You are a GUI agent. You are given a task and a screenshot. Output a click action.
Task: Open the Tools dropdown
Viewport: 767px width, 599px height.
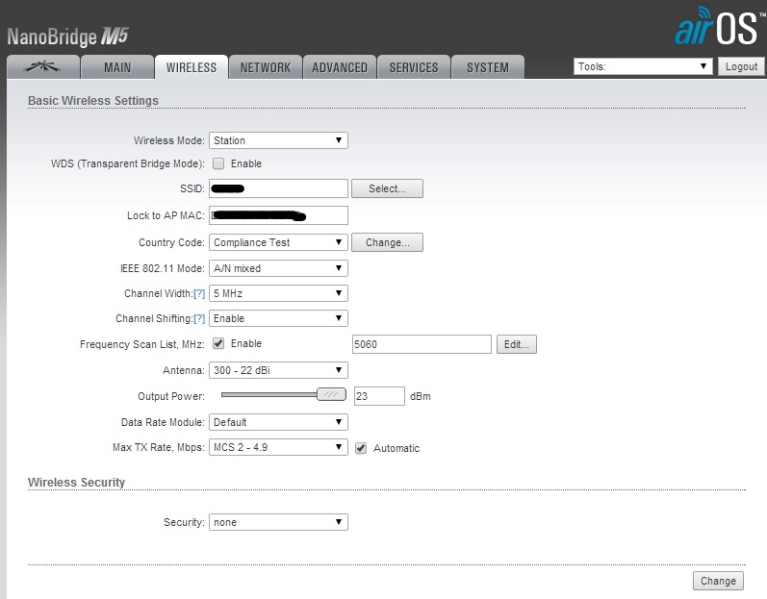point(643,66)
